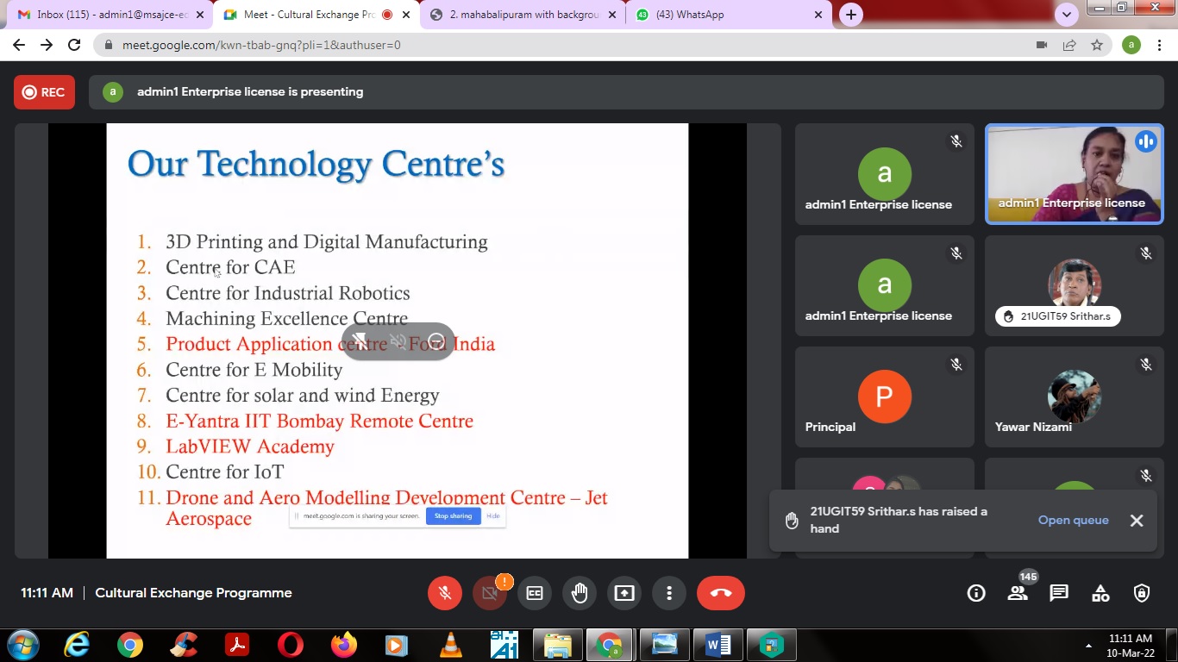The width and height of the screenshot is (1178, 662).
Task: Open the present now screen button
Action: [624, 593]
